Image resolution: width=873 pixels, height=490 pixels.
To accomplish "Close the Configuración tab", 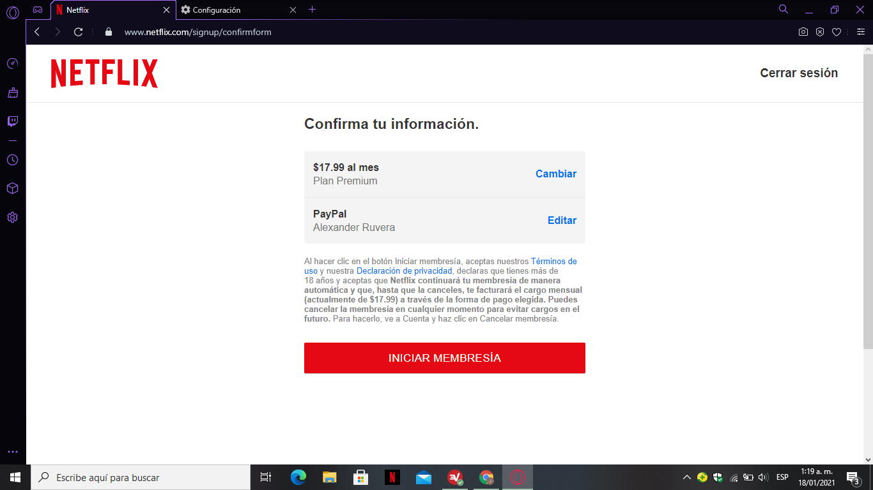I will coord(293,10).
